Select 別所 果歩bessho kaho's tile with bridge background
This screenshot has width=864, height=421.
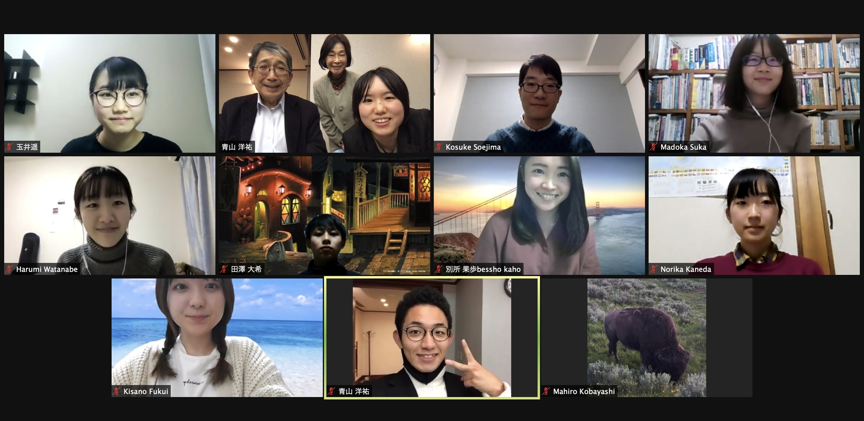539,216
